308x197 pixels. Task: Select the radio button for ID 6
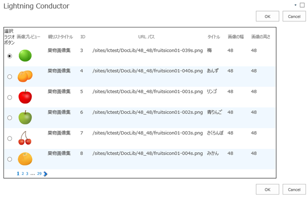click(10, 118)
